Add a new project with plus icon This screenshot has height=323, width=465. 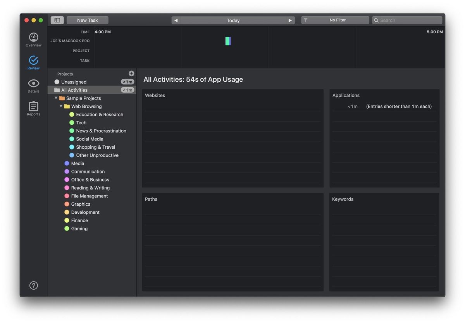131,74
